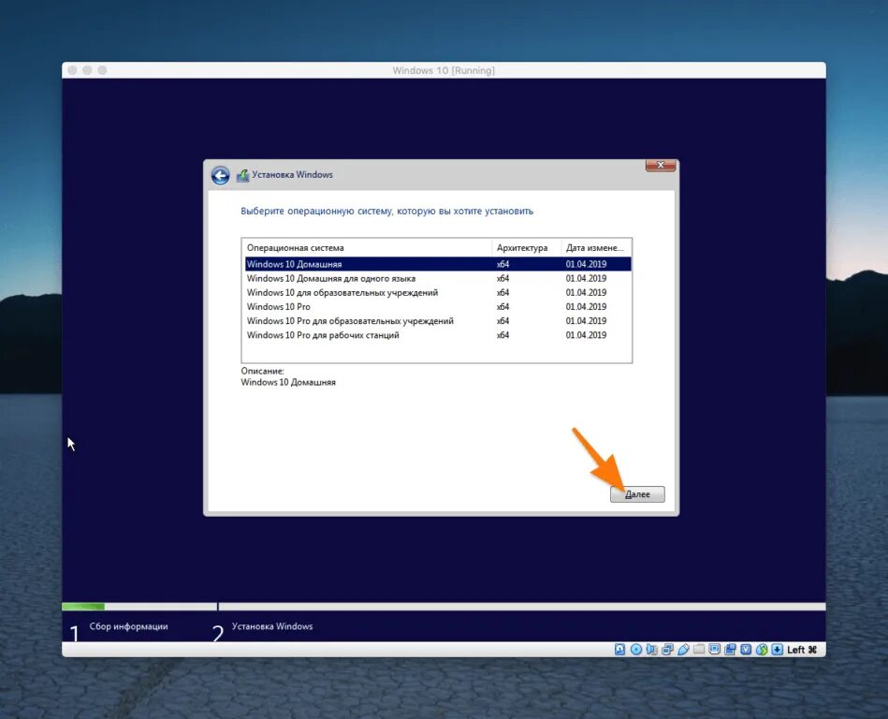
Task: Click step 2 Установка Windows label
Action: 272,626
